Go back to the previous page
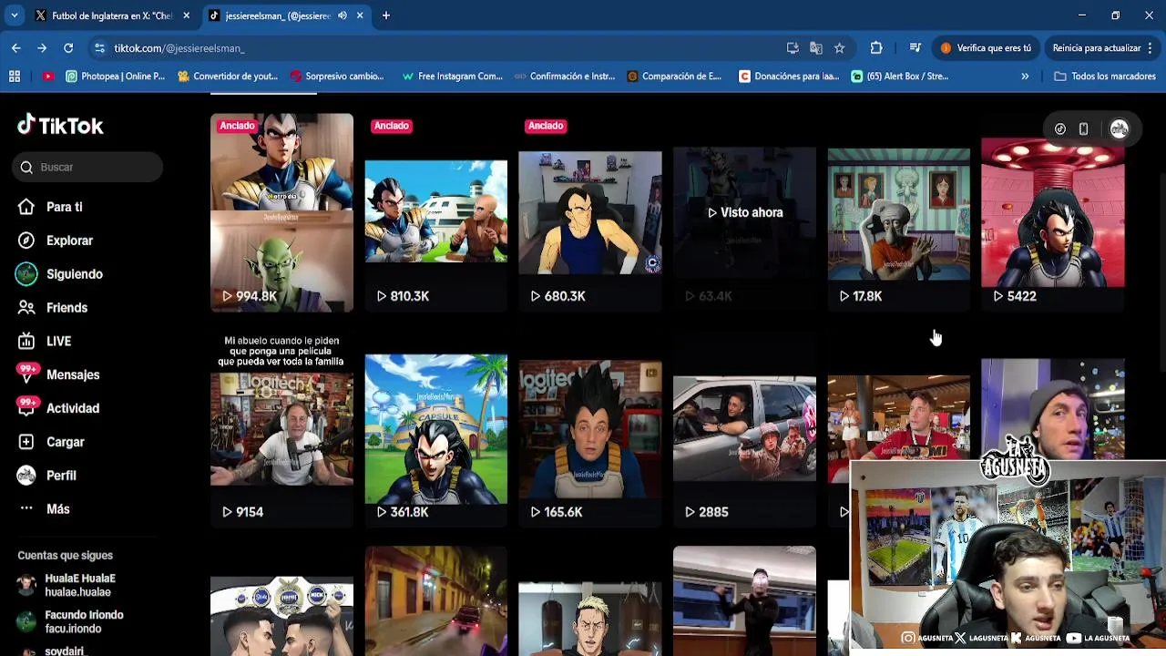The height and width of the screenshot is (656, 1166). click(16, 47)
